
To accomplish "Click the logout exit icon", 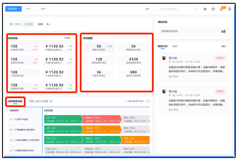I will point(230,9).
